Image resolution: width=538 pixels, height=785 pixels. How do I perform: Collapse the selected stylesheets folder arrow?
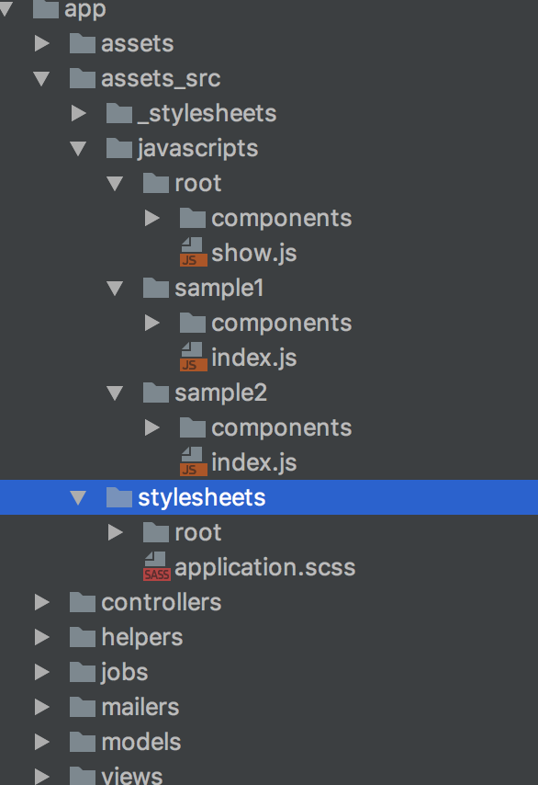tap(78, 497)
